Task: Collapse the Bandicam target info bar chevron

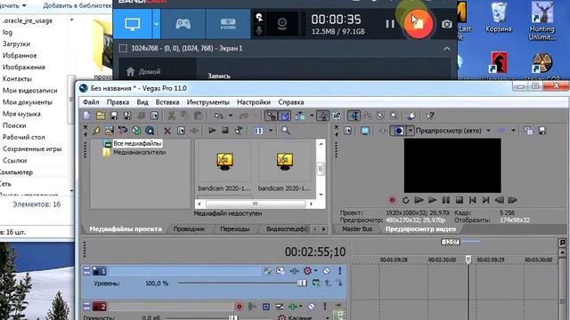Action: pyautogui.click(x=447, y=48)
